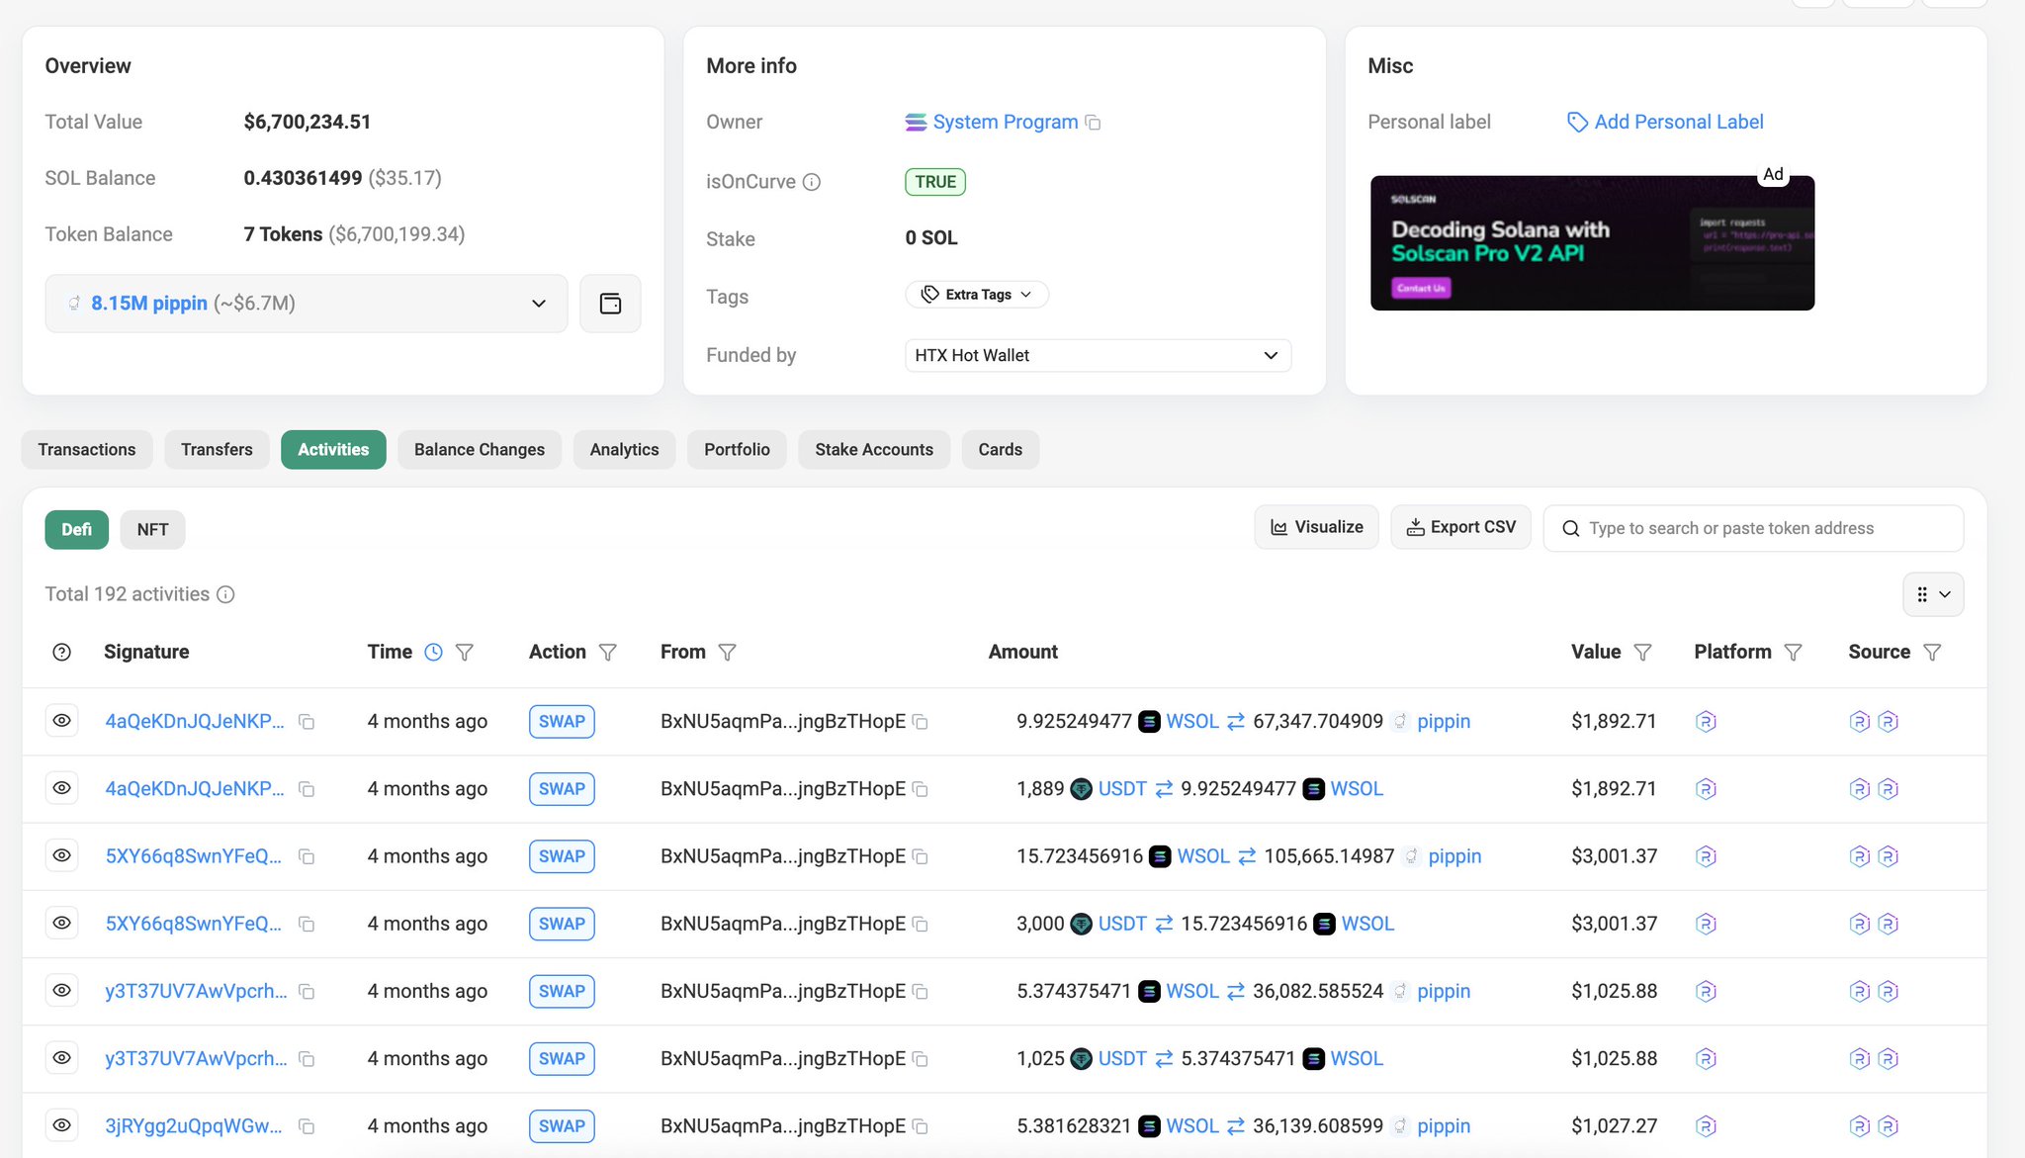The height and width of the screenshot is (1158, 2025).
Task: Toggle eye icon for 3jRYgg2uQpqWGw row
Action: (62, 1125)
